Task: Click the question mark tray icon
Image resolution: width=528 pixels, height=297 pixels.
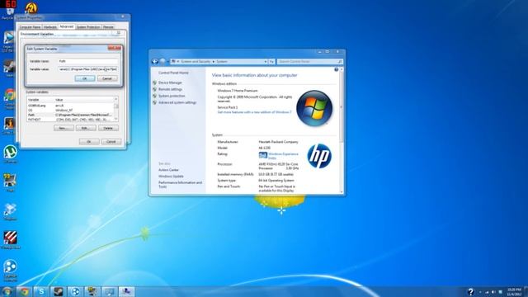Action: tap(471, 291)
